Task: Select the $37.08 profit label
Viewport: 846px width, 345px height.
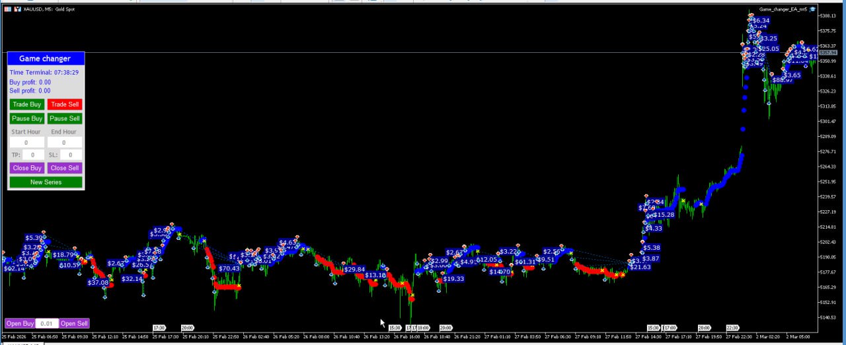Action: 98,283
